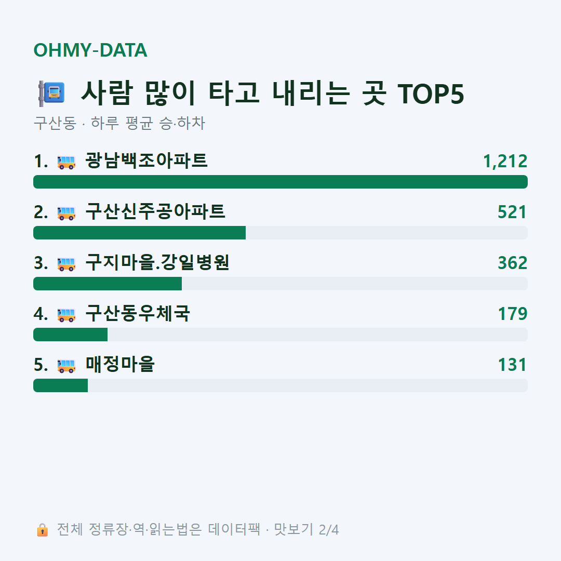Click the bus icon beside 구산동우체국
561x561 pixels.
click(66, 314)
